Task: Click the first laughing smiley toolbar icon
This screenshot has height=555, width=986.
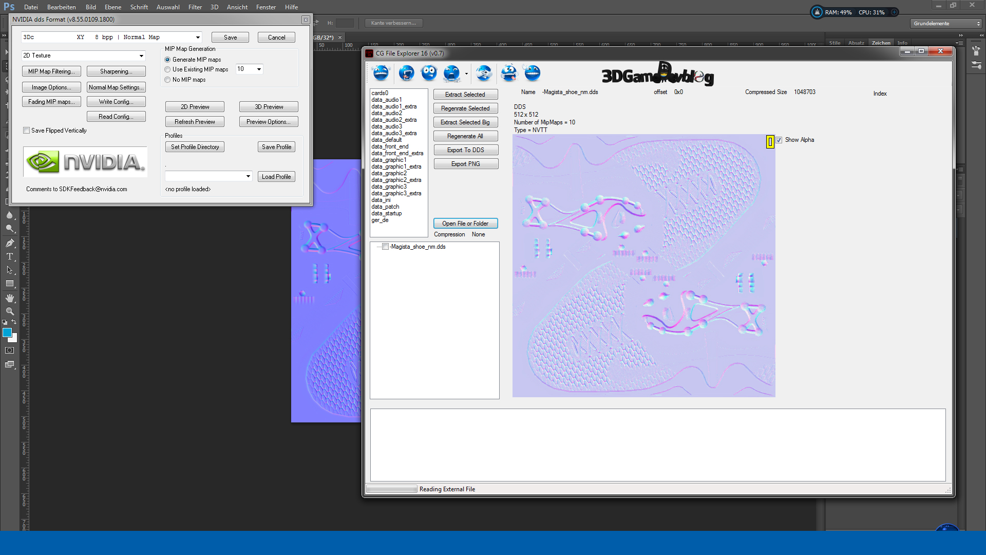Action: pos(381,73)
